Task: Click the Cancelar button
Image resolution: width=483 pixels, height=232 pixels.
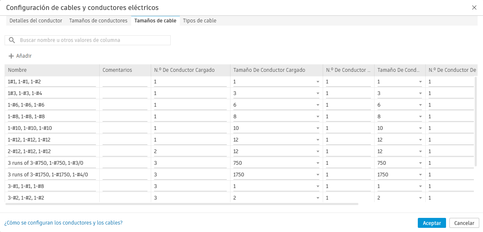Action: (x=464, y=223)
